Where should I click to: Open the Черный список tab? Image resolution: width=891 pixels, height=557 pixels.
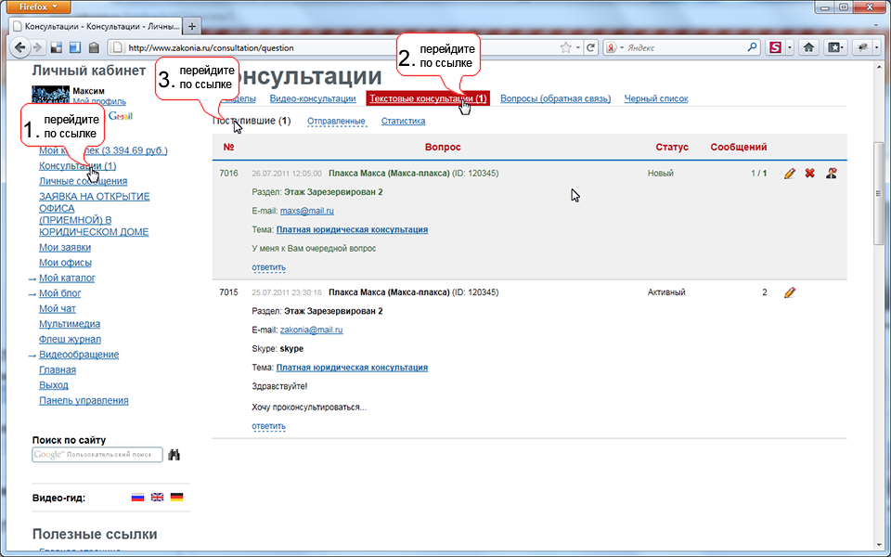click(x=655, y=98)
